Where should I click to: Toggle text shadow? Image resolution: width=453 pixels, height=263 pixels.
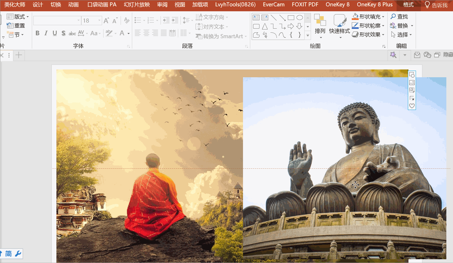click(63, 33)
